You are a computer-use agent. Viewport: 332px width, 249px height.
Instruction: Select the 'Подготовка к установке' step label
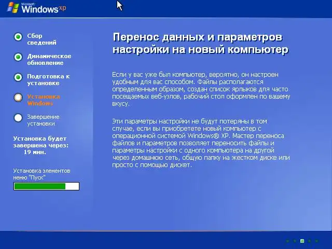point(48,79)
